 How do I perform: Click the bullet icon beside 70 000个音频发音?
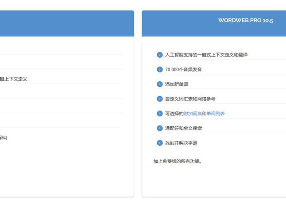coord(159,70)
